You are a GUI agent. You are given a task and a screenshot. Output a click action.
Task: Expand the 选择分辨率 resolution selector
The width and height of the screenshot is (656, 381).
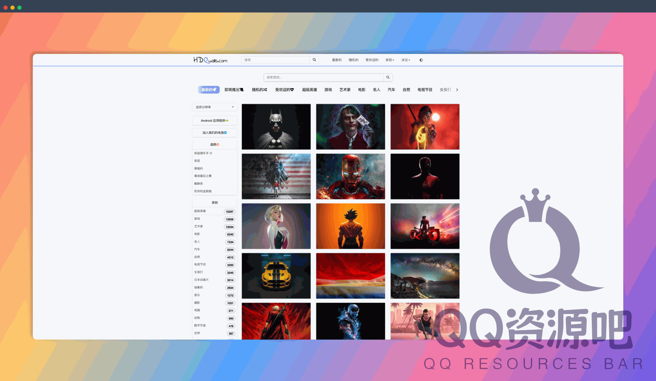215,107
